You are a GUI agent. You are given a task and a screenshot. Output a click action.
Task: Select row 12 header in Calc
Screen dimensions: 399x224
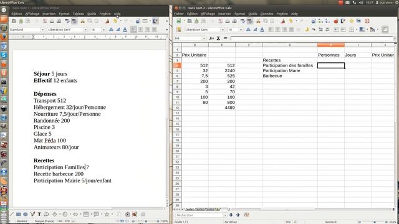177,108
